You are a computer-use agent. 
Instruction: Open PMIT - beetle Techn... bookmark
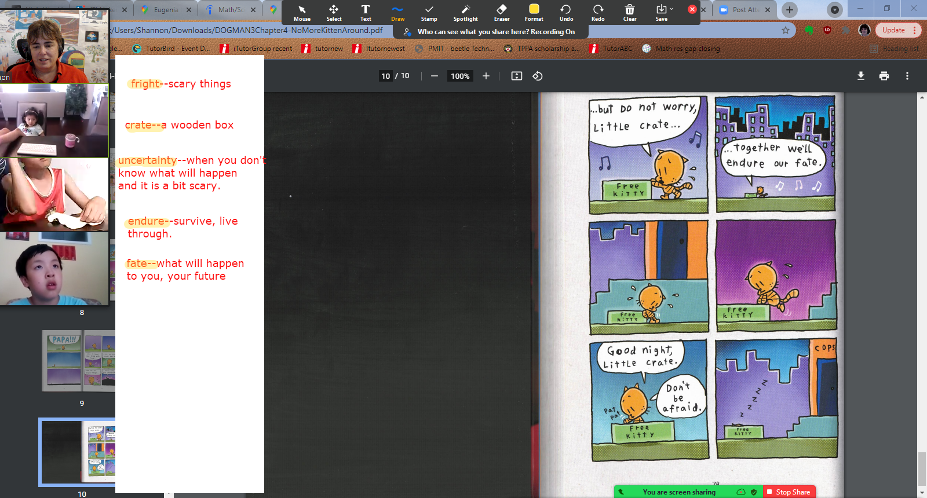tap(455, 49)
